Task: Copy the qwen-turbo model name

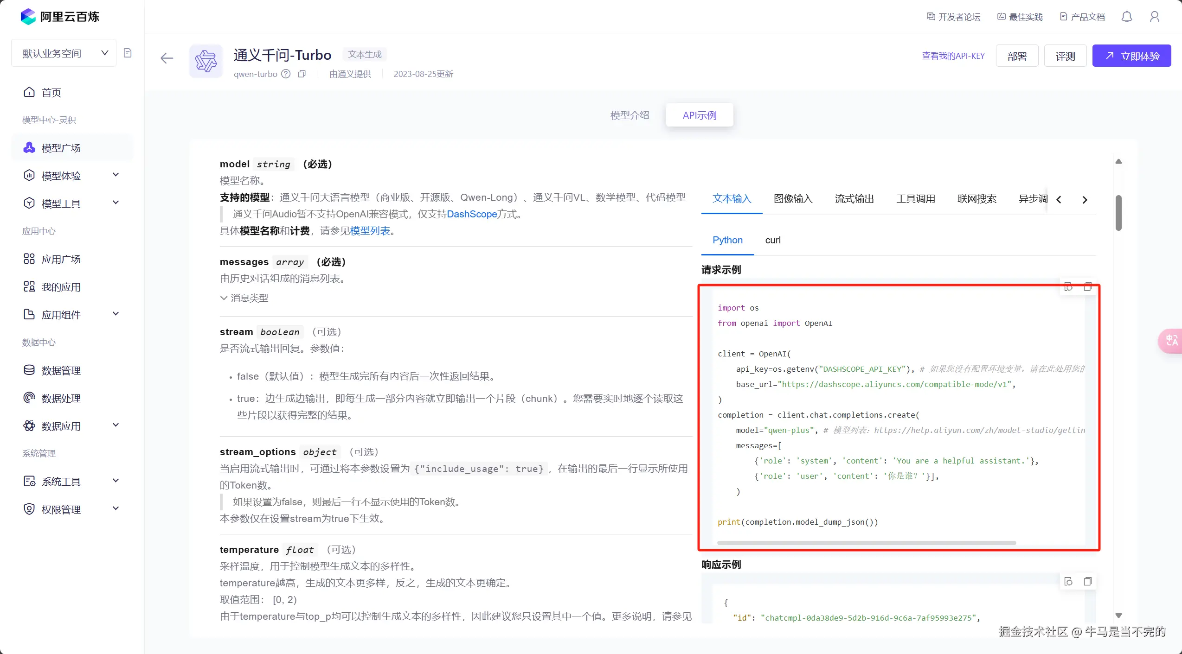Action: coord(302,74)
